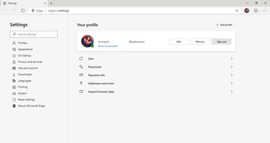The height and width of the screenshot is (143, 270).
Task: Click the Passwords key icon
Action: click(x=81, y=67)
